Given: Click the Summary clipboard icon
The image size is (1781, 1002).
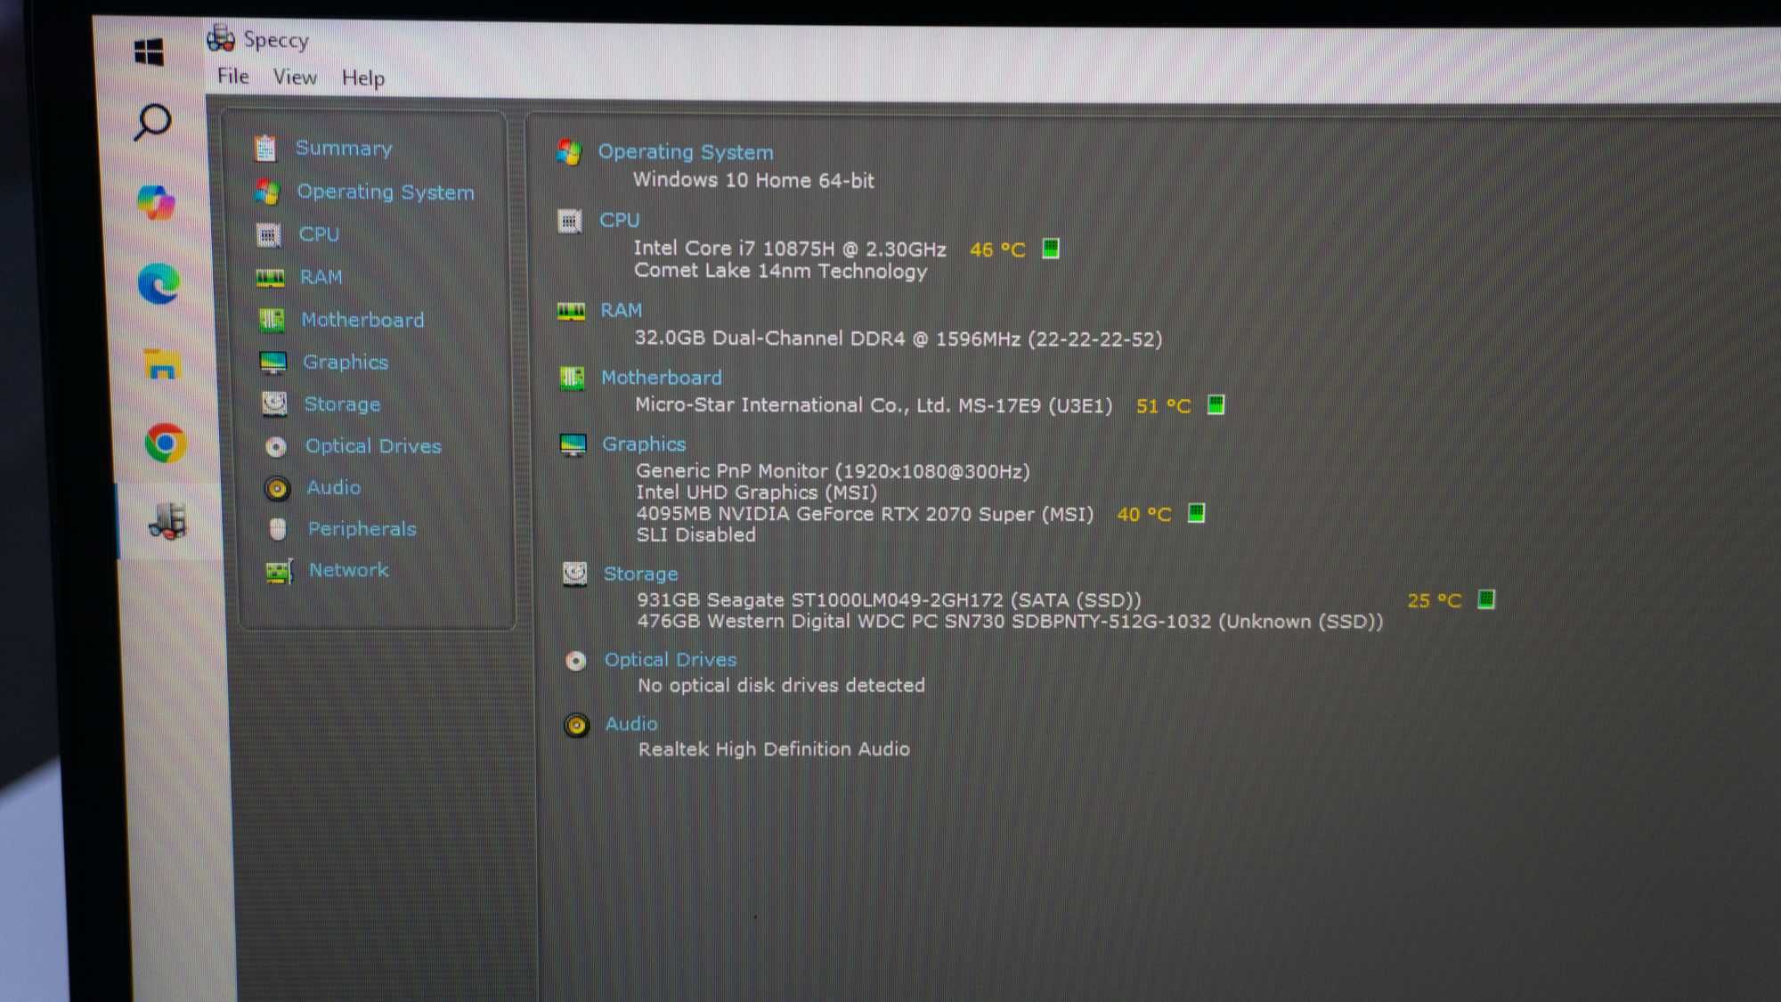Looking at the screenshot, I should pos(265,148).
